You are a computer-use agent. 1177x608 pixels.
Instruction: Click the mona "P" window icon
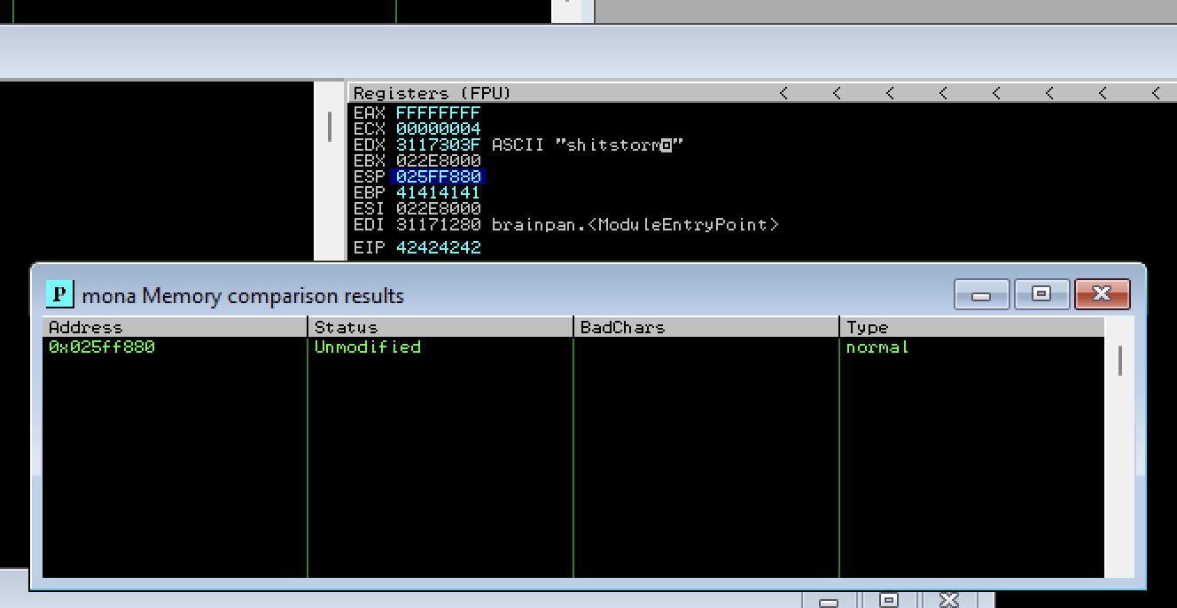(x=59, y=294)
